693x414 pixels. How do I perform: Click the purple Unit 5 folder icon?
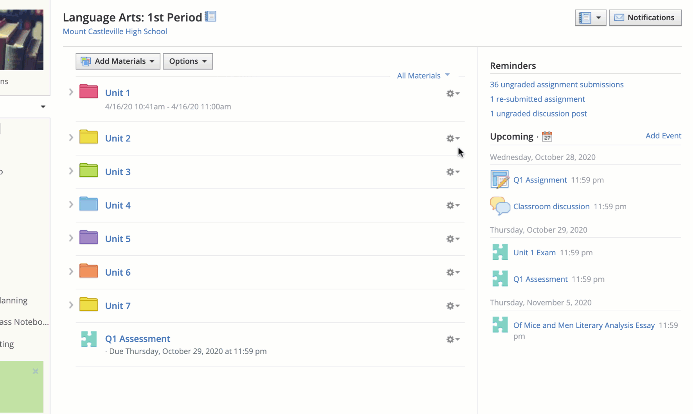88,238
